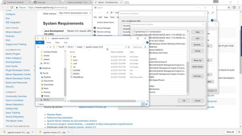Open Videos in the navigation pane
The image size is (242, 136).
coord(47,96)
